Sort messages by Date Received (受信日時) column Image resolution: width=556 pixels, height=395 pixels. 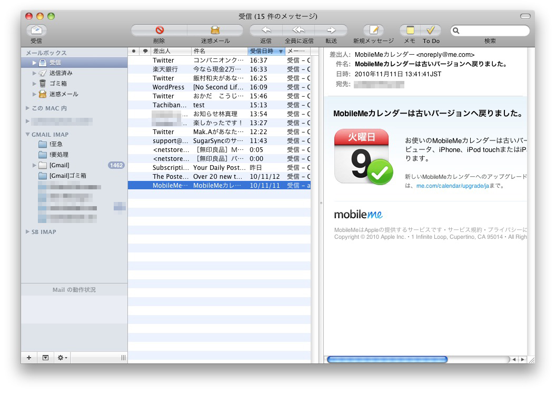click(265, 51)
